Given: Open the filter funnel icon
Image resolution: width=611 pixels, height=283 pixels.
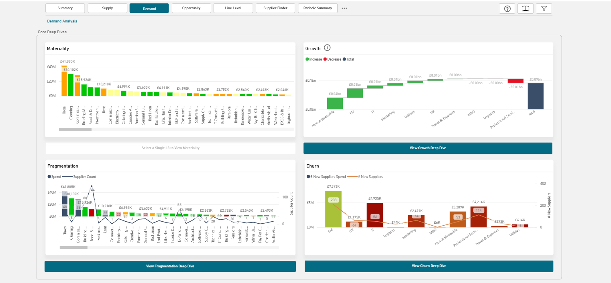Looking at the screenshot, I should (x=544, y=9).
